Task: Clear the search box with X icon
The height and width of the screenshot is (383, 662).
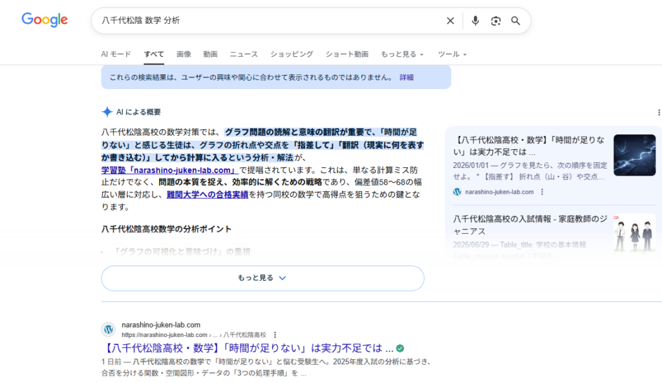Action: [x=451, y=21]
